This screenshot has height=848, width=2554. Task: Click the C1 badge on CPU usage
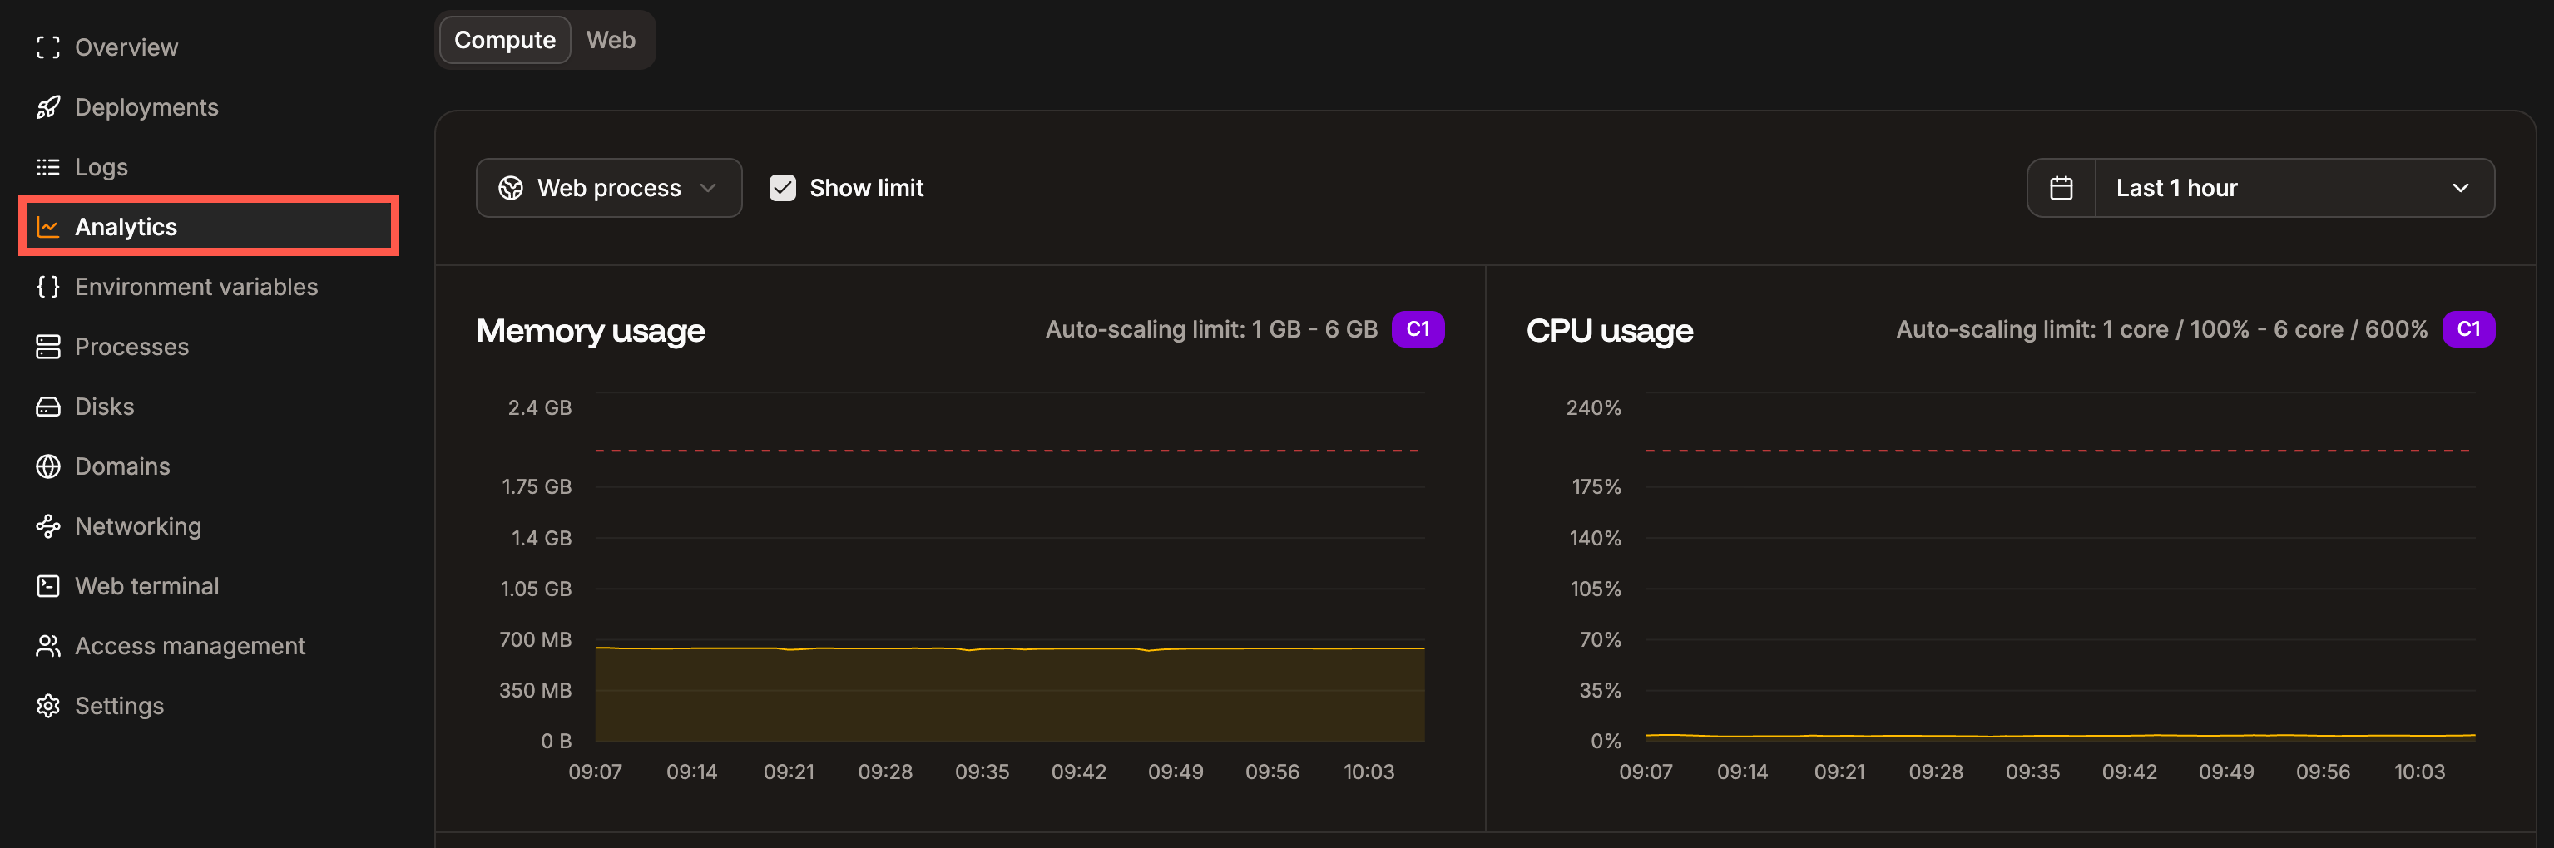point(2470,329)
